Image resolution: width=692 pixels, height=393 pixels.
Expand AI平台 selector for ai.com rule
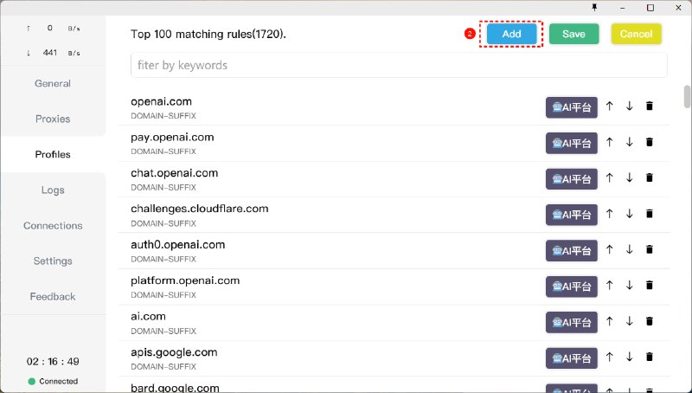click(571, 322)
